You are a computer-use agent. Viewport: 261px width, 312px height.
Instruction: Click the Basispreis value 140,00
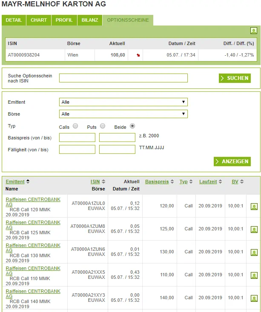coord(166,298)
